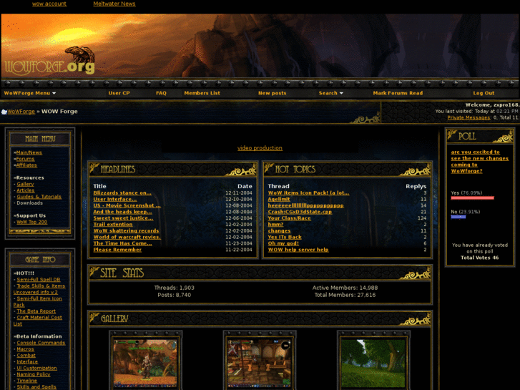Screen dimensions: 520x390
Task: Open Semi-Full Spell DB link
Action: (39, 280)
